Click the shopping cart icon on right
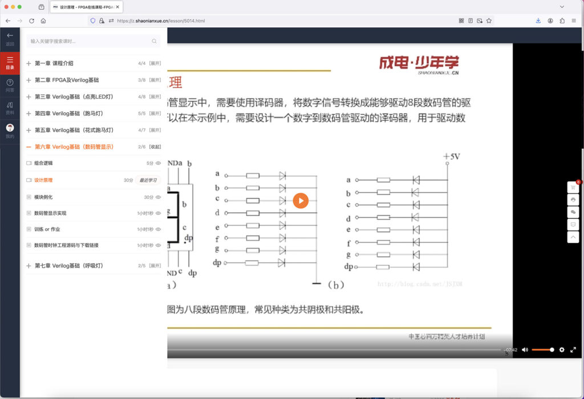 coord(573,188)
